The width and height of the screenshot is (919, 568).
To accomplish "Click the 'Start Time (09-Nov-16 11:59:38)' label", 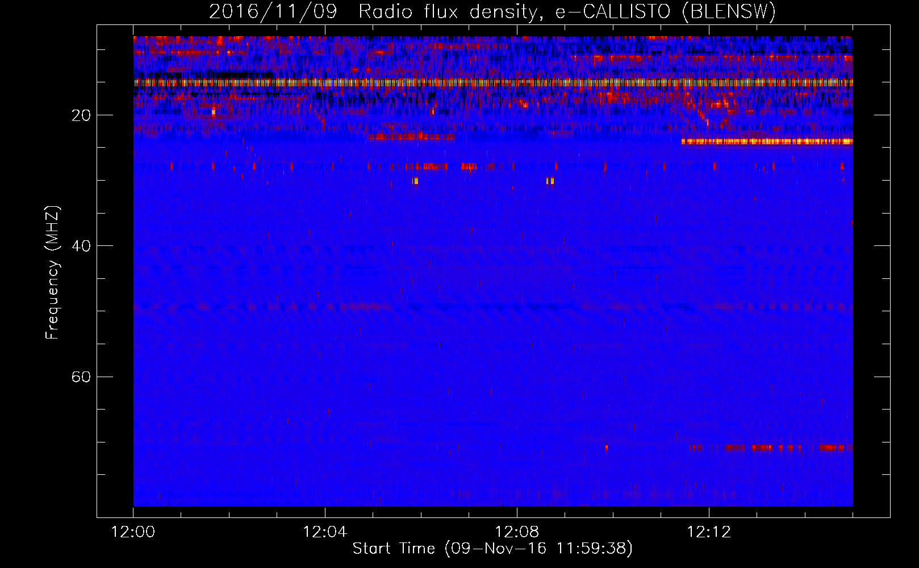I will (x=492, y=549).
